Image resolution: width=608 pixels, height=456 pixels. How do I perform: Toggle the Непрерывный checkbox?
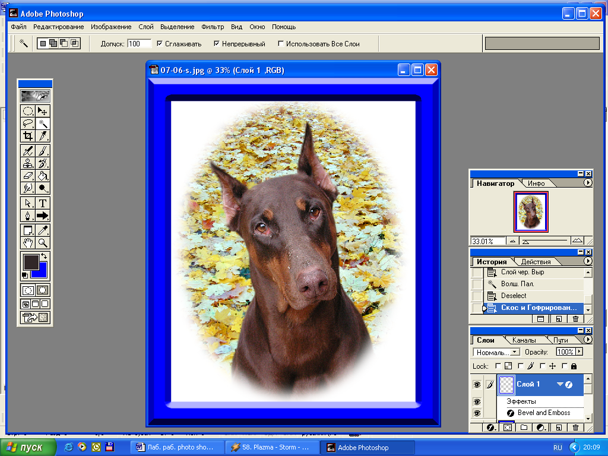pos(217,43)
